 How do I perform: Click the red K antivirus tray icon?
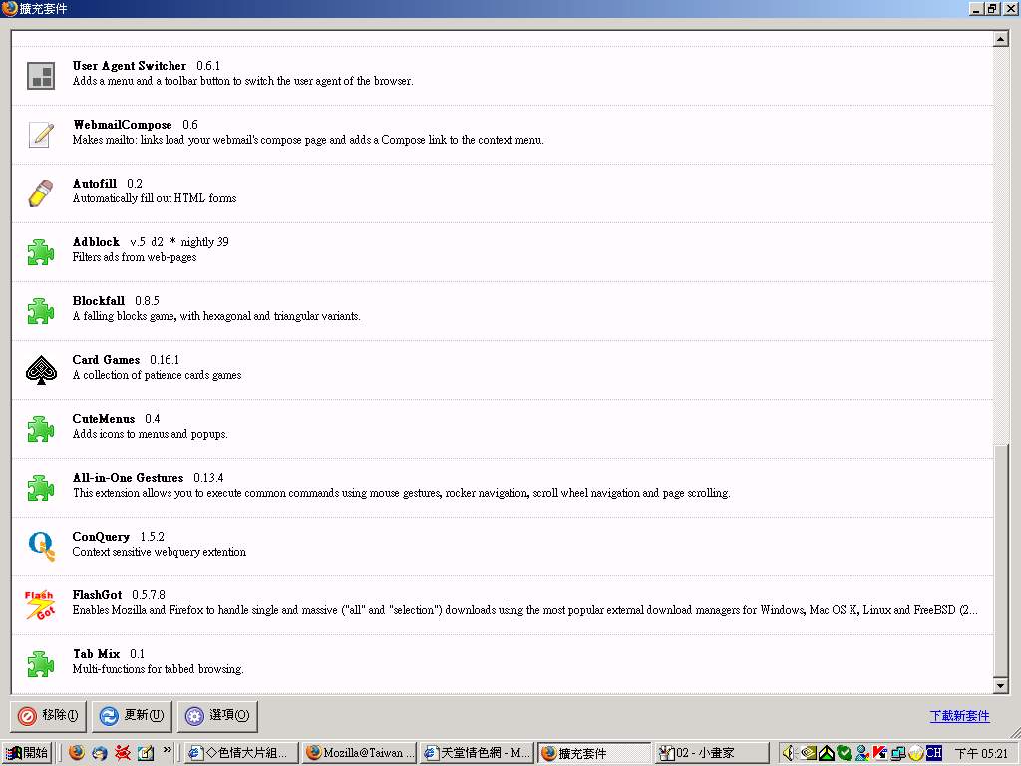coord(880,753)
